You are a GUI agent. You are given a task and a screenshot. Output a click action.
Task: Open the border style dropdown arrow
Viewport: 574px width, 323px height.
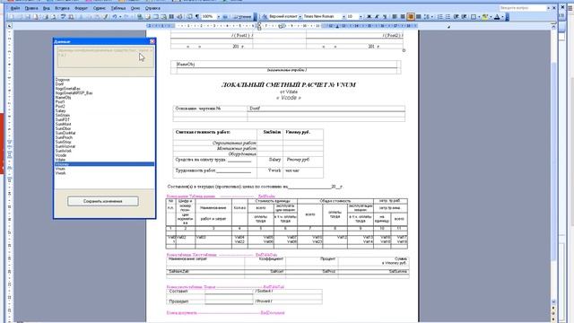[478, 17]
